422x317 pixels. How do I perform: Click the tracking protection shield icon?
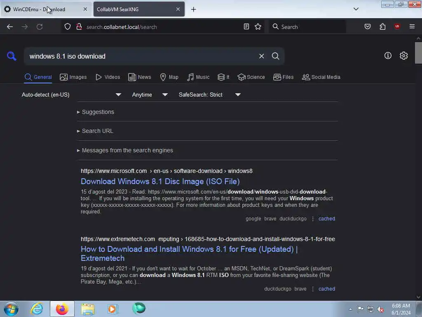(x=68, y=26)
